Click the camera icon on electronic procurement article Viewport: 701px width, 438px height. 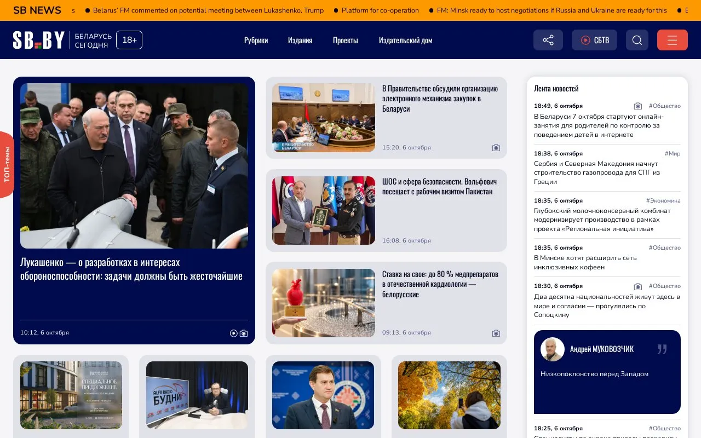(x=496, y=148)
